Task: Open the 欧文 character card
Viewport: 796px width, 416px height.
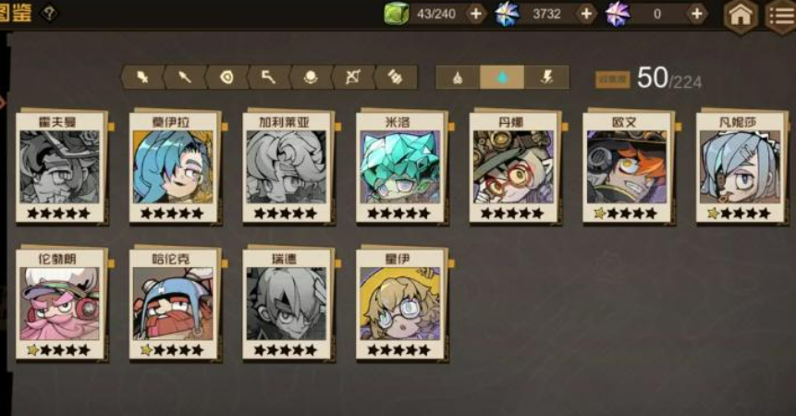Action: [x=628, y=167]
